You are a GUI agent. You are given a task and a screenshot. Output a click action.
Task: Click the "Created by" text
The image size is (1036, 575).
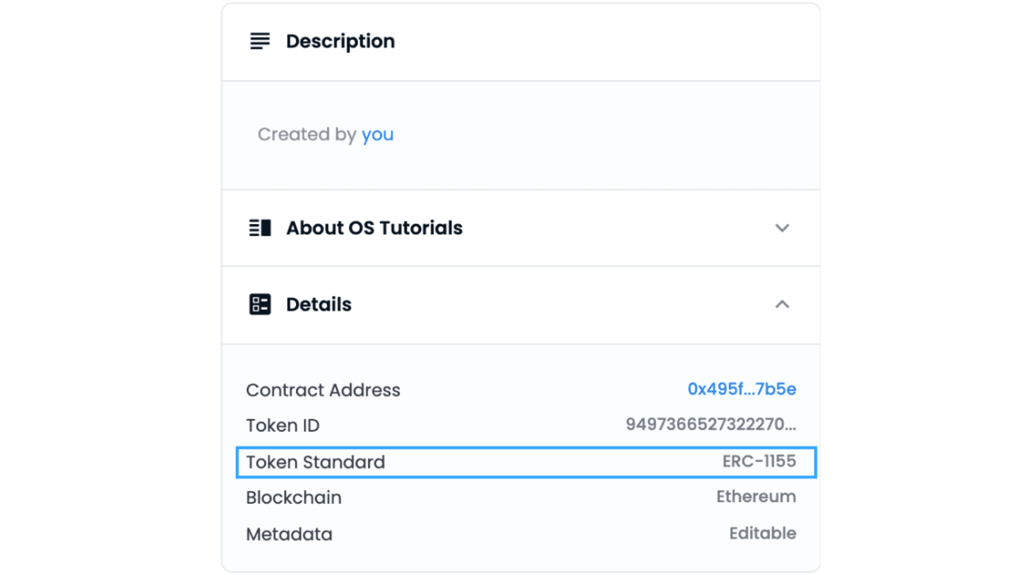pos(307,134)
